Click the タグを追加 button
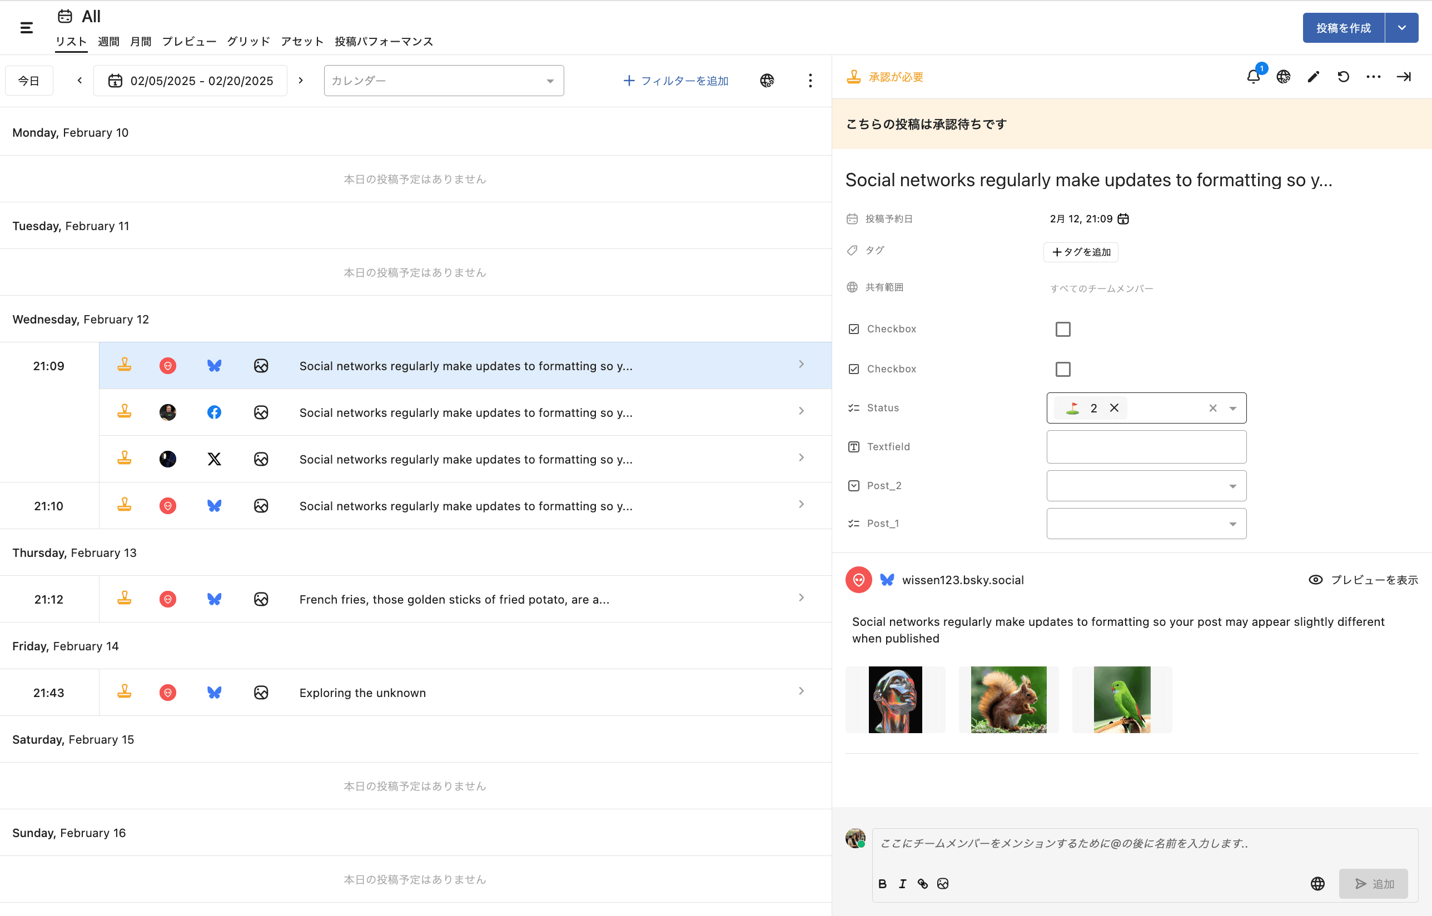Screen dimensions: 1432x916 (x=1081, y=252)
